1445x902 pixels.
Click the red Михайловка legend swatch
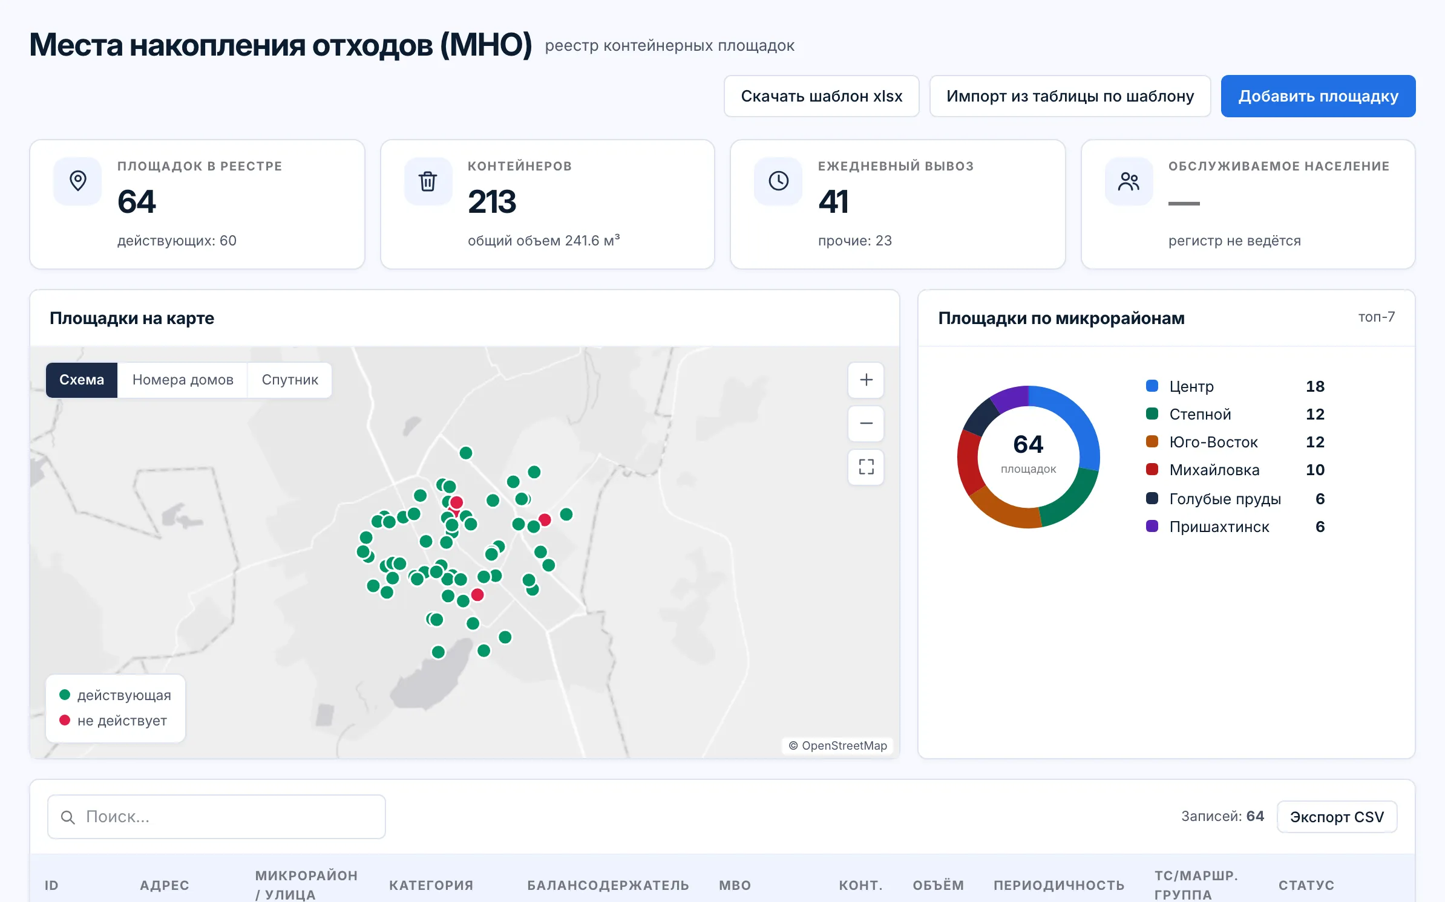coord(1152,469)
